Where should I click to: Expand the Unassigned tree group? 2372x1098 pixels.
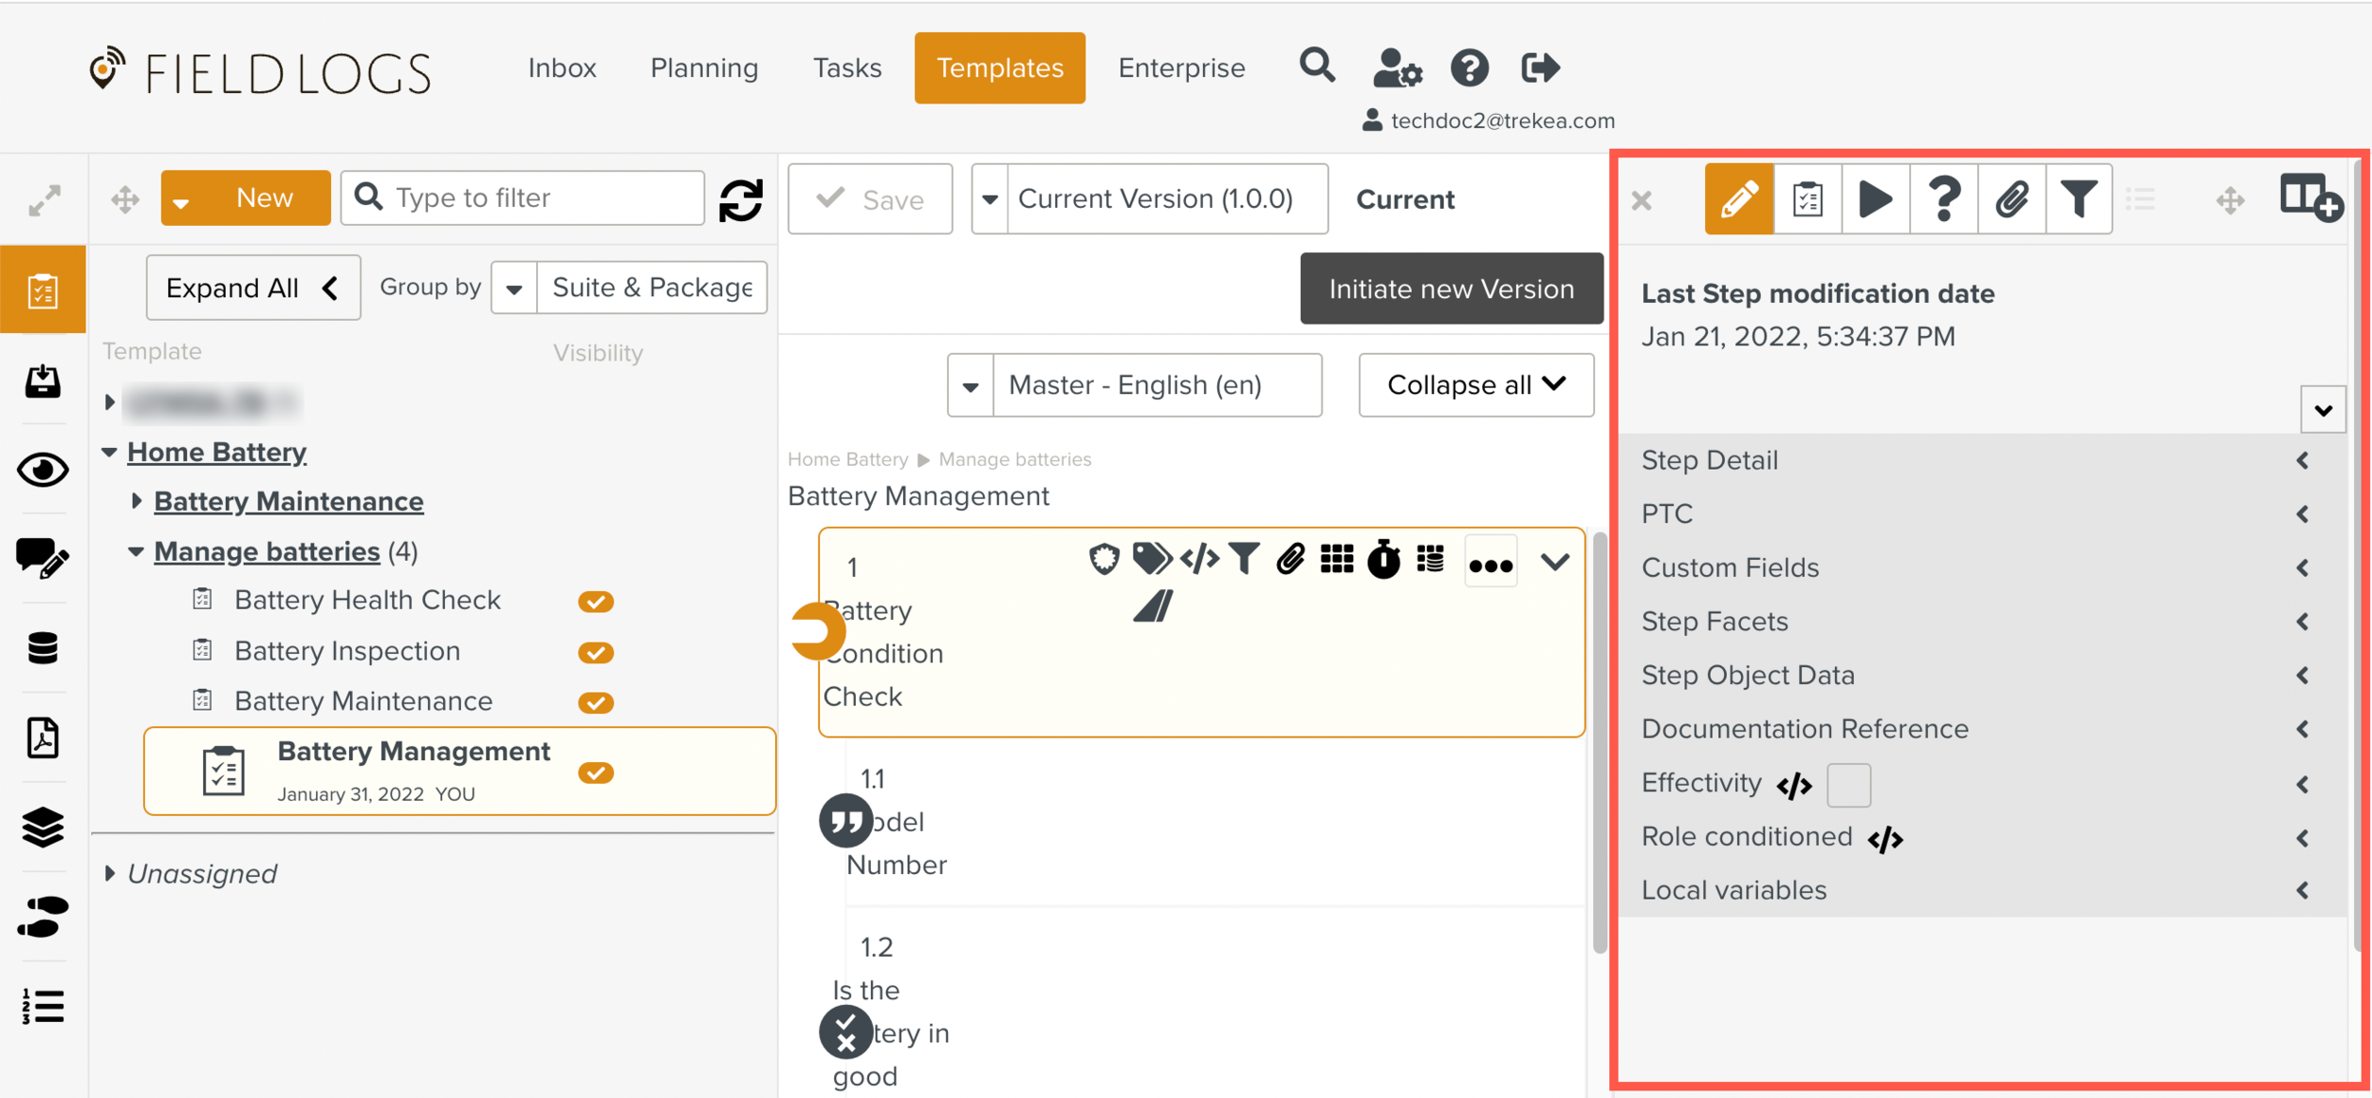click(x=110, y=873)
